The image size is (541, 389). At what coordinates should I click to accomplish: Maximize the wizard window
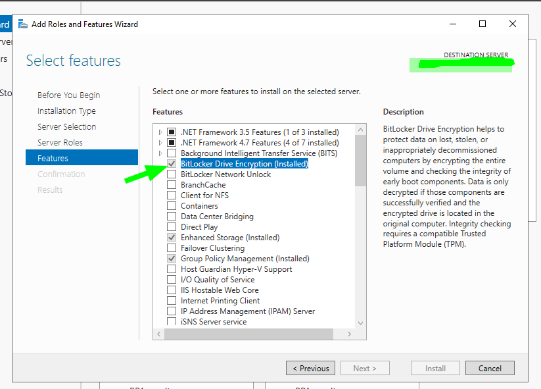(482, 24)
